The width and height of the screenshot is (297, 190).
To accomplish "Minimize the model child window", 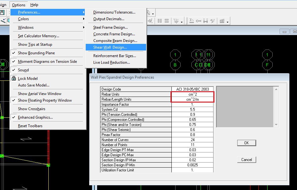I will tap(284, 31).
